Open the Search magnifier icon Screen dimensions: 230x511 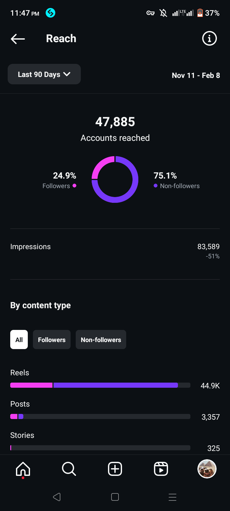coord(69,469)
